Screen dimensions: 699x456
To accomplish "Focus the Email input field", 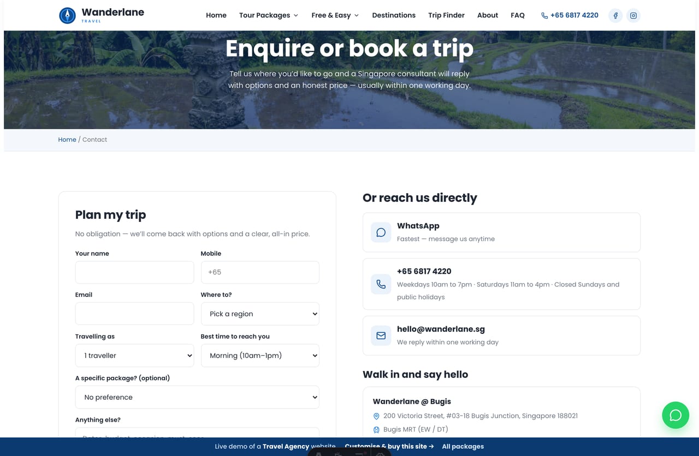I will 134,314.
